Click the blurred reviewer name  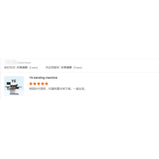point(10,63)
